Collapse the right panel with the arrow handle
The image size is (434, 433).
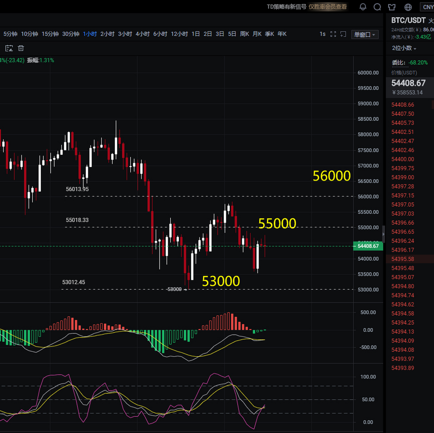click(x=383, y=234)
